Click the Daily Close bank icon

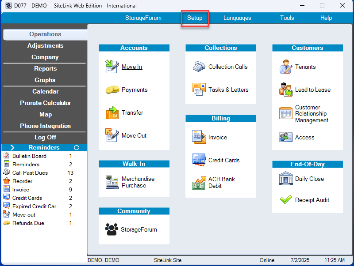tap(285, 178)
